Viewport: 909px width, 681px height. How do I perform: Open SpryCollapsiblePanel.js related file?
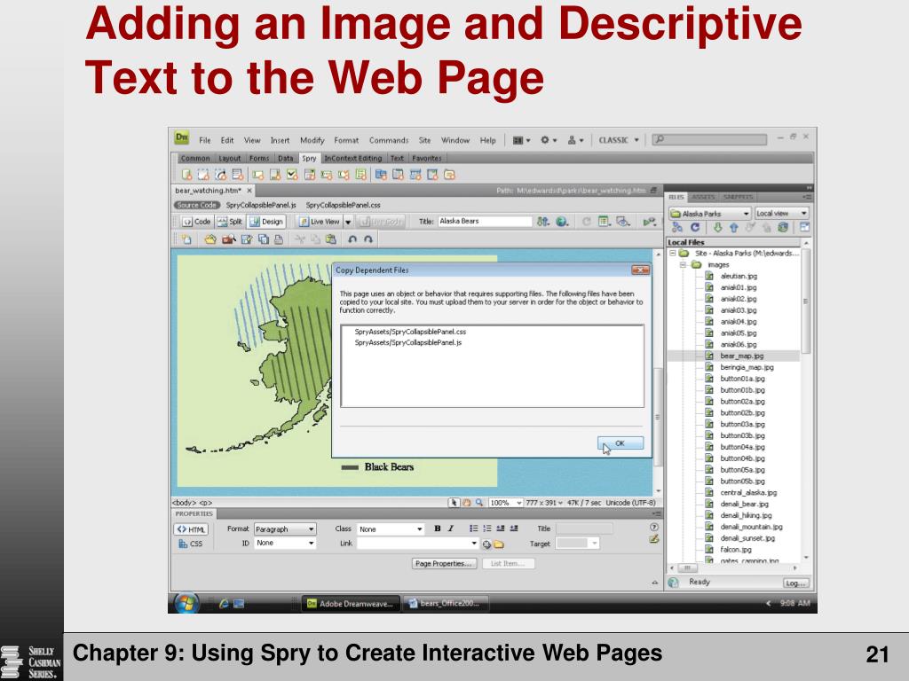point(261,205)
